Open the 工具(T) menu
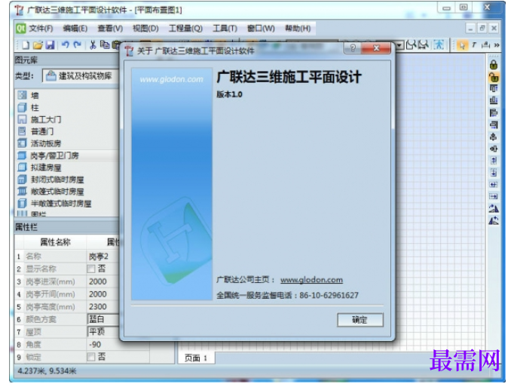Viewport: 514px width, 384px height. (x=225, y=29)
